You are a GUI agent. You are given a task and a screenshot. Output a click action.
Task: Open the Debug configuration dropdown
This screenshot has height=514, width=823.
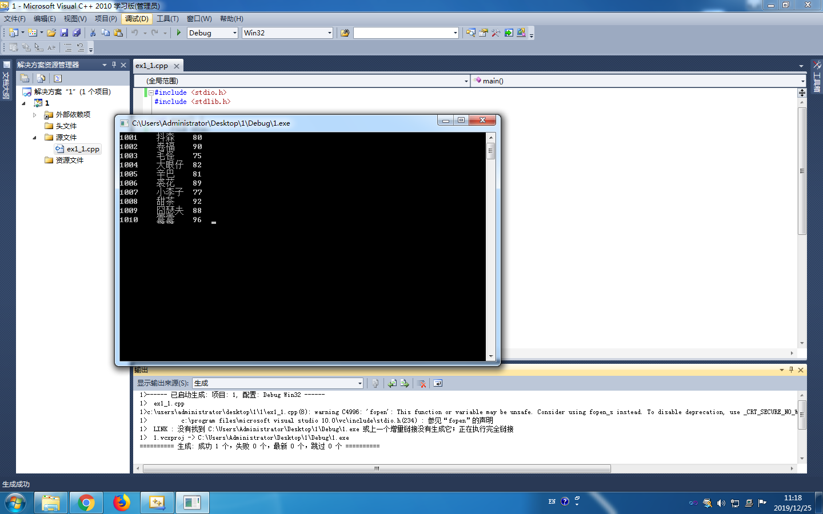click(x=234, y=33)
